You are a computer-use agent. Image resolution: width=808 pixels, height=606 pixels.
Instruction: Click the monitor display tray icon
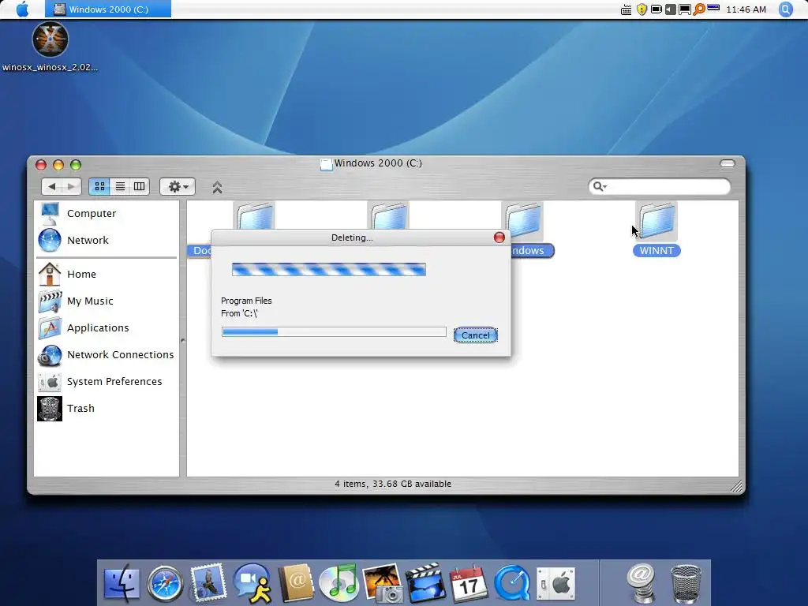tap(684, 9)
